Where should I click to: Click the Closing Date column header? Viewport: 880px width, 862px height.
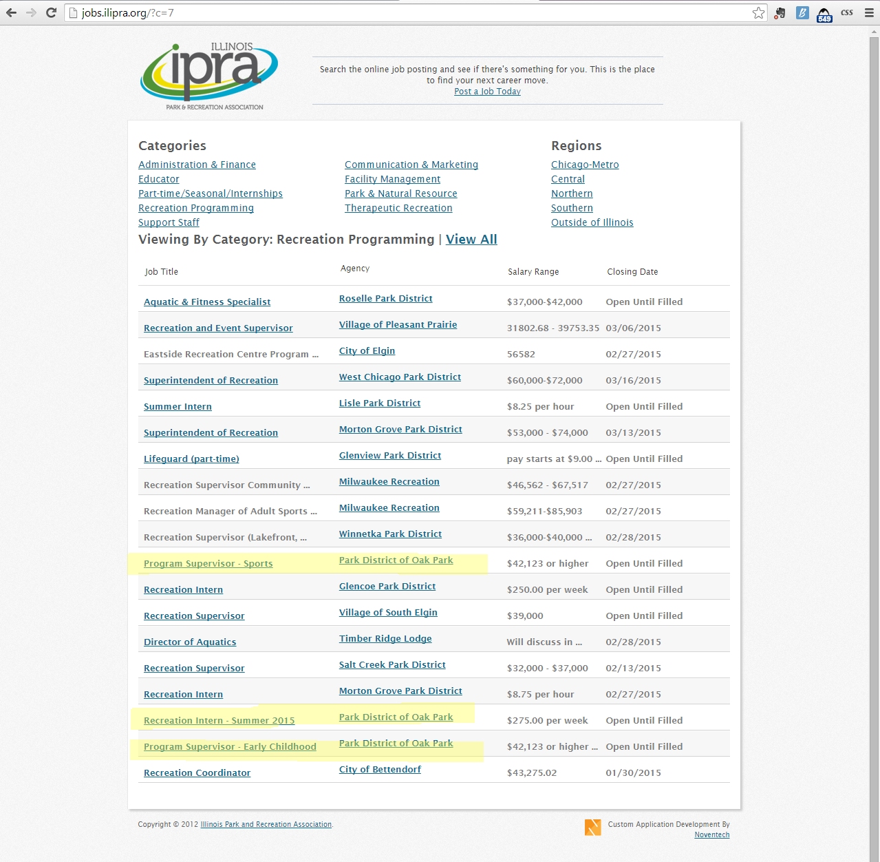point(632,272)
